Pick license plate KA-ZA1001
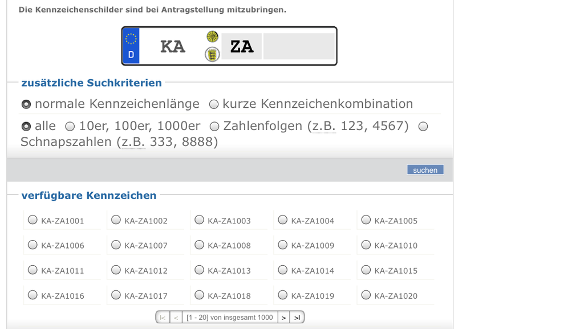This screenshot has width=584, height=329. click(x=33, y=220)
